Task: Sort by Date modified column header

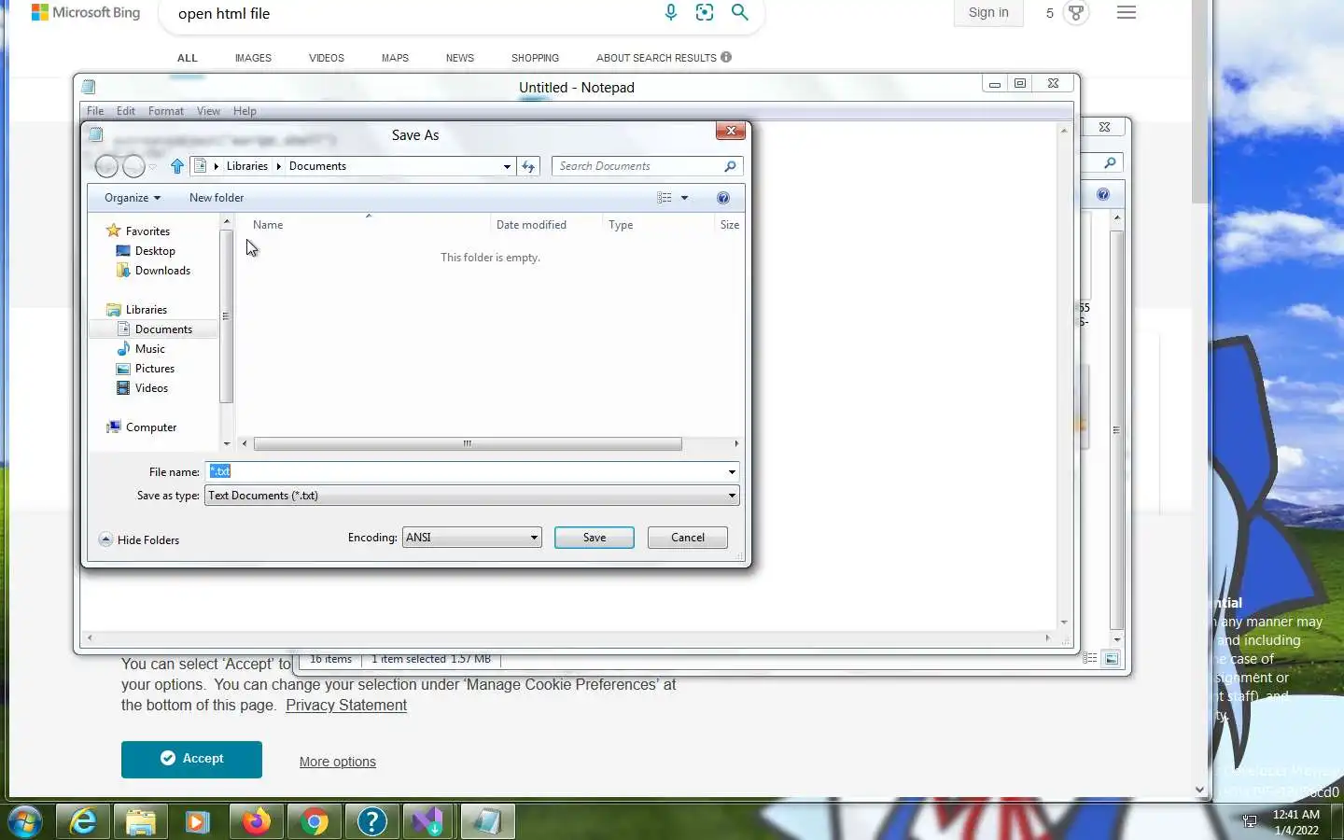Action: (x=546, y=225)
